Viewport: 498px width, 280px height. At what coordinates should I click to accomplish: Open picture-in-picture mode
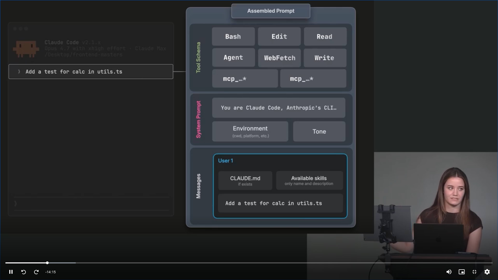tap(462, 272)
